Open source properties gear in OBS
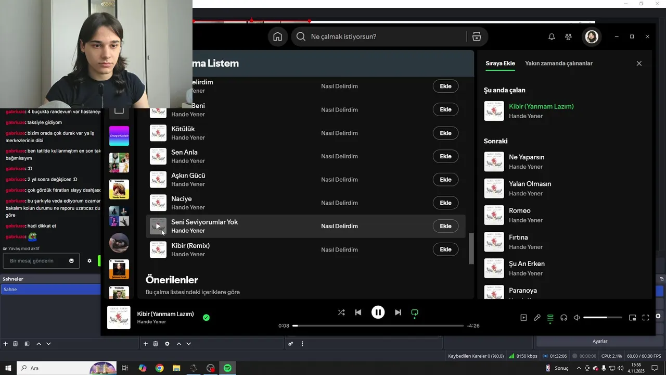The width and height of the screenshot is (666, 375). point(167,344)
